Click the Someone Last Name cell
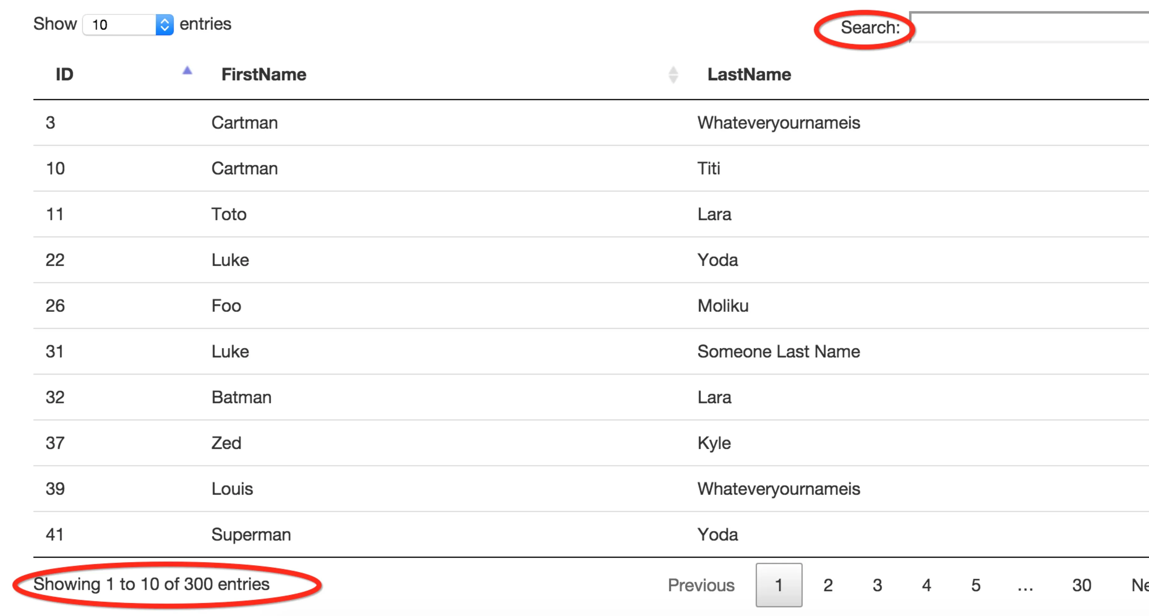 778,352
